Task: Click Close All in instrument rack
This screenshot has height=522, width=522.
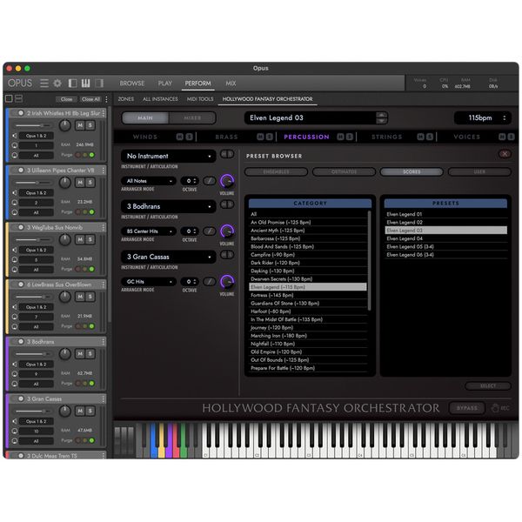Action: click(x=90, y=99)
